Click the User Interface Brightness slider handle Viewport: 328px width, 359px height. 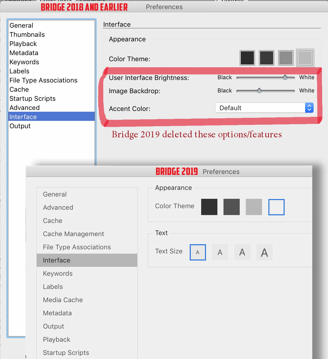(285, 77)
